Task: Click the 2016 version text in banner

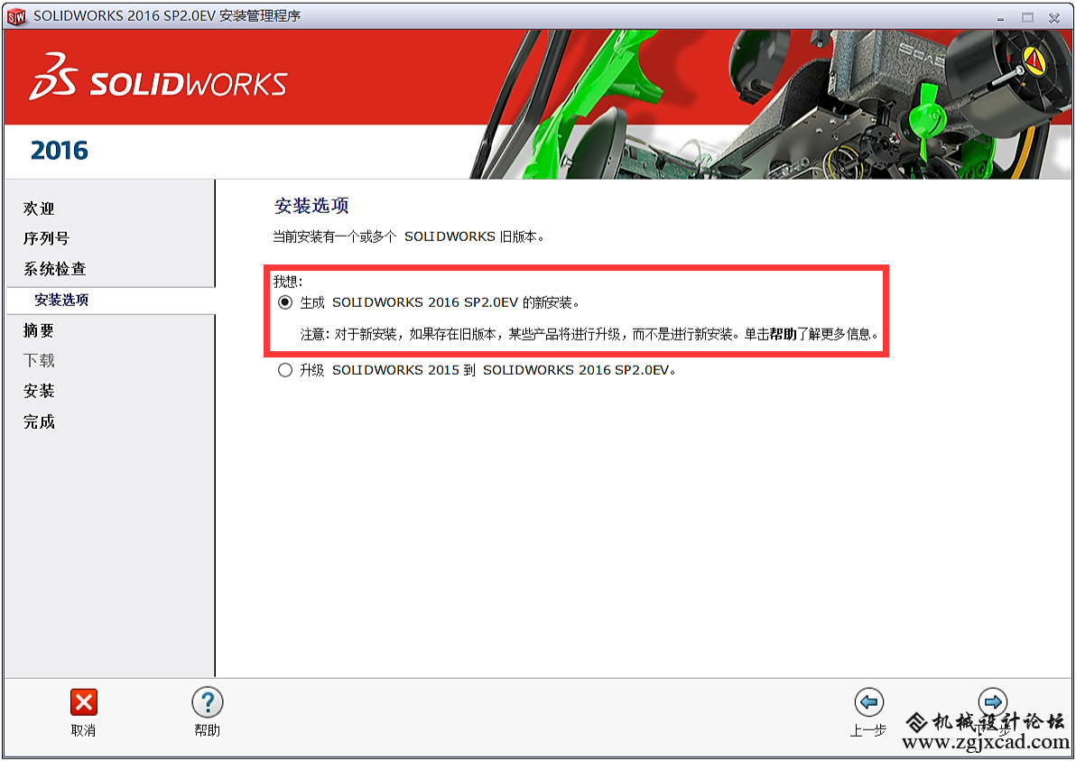Action: pos(60,150)
